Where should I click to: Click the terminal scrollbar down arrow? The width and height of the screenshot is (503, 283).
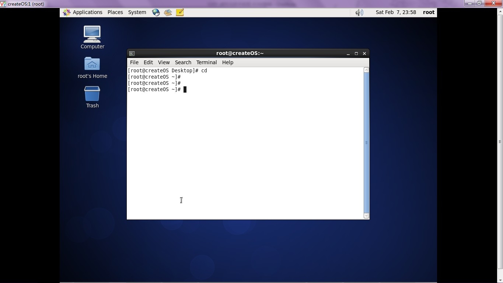tap(366, 216)
